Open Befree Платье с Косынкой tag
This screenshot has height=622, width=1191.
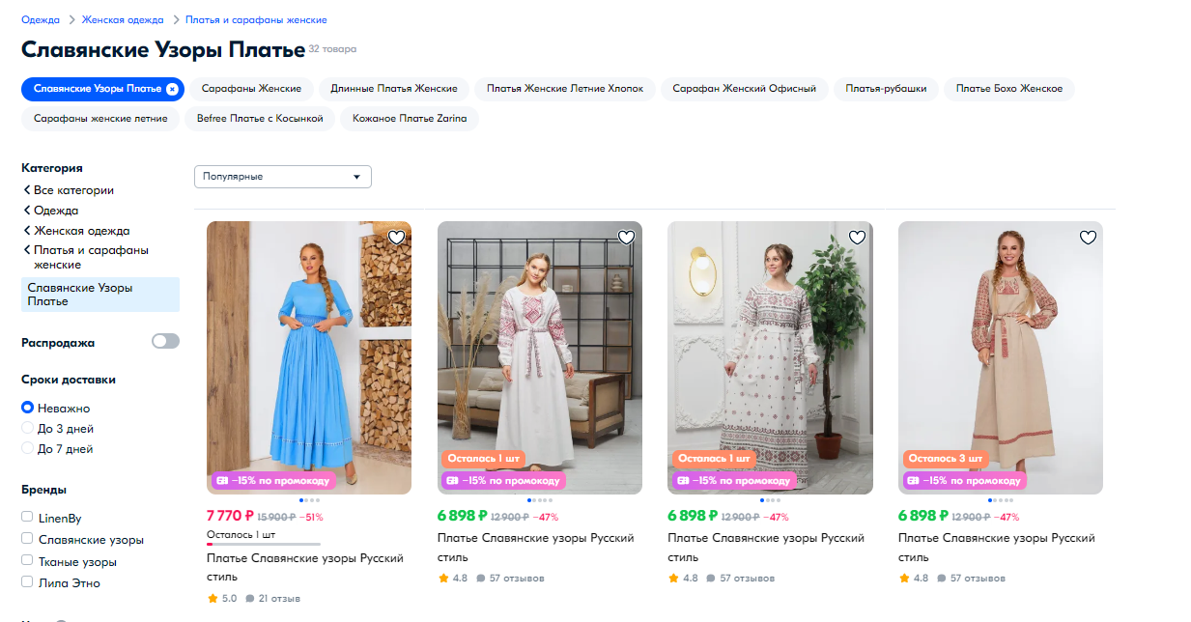(260, 119)
